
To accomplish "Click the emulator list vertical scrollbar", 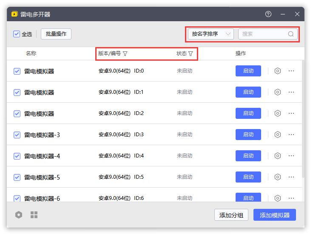I will (303, 120).
